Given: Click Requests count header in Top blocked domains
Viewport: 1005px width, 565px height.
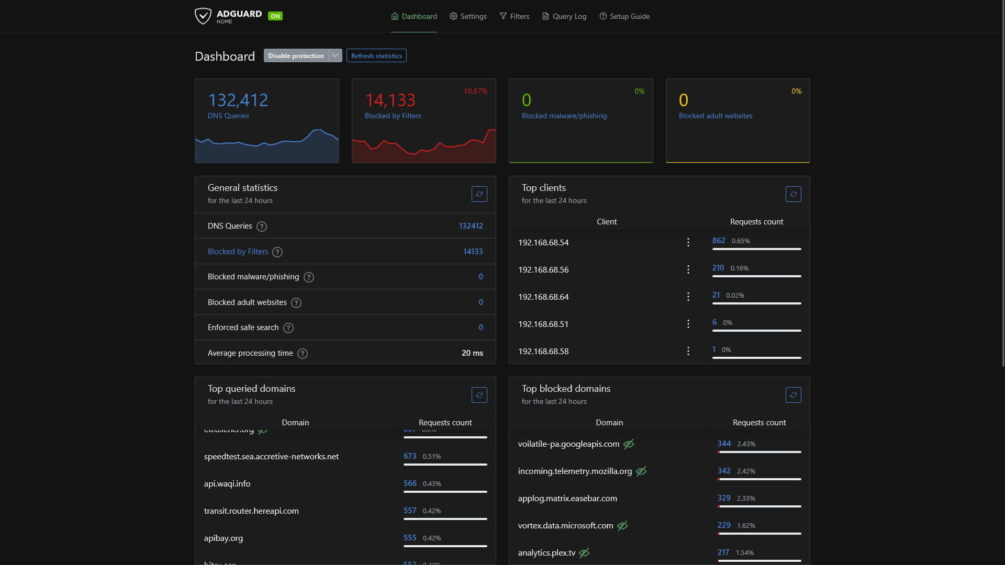Looking at the screenshot, I should click(759, 423).
